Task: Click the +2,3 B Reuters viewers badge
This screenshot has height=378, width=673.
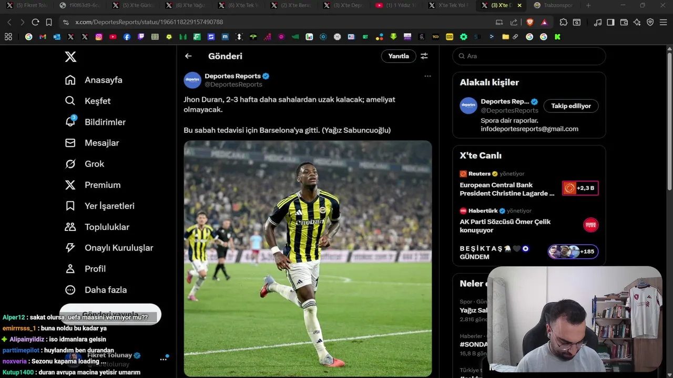Action: tap(580, 188)
